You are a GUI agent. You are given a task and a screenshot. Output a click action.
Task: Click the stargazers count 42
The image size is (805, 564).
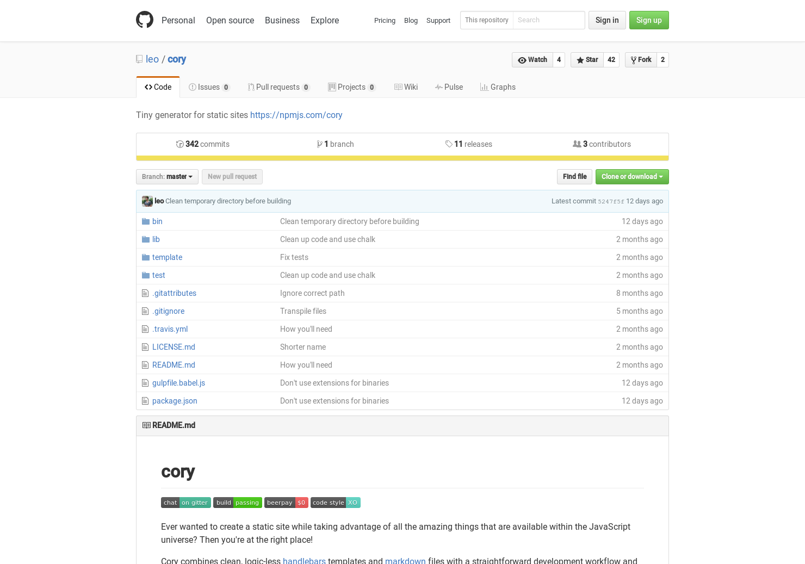611,60
